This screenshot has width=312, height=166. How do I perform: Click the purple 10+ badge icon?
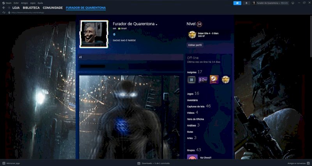pyautogui.click(x=203, y=80)
